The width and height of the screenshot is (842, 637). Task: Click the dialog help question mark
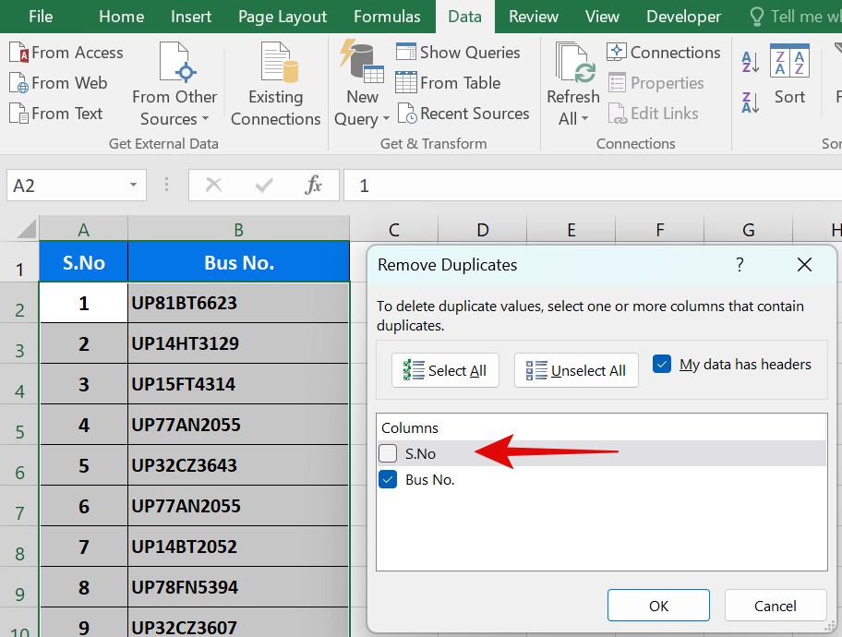coord(740,264)
